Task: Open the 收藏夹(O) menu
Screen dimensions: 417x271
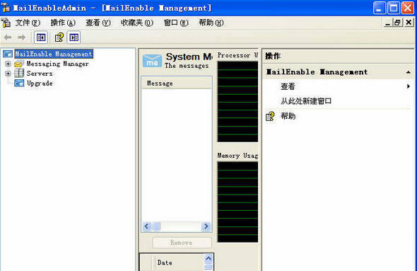Action: tap(137, 23)
